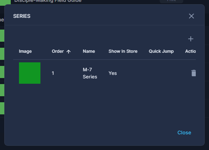Delete the M-7 Series row

click(x=194, y=73)
